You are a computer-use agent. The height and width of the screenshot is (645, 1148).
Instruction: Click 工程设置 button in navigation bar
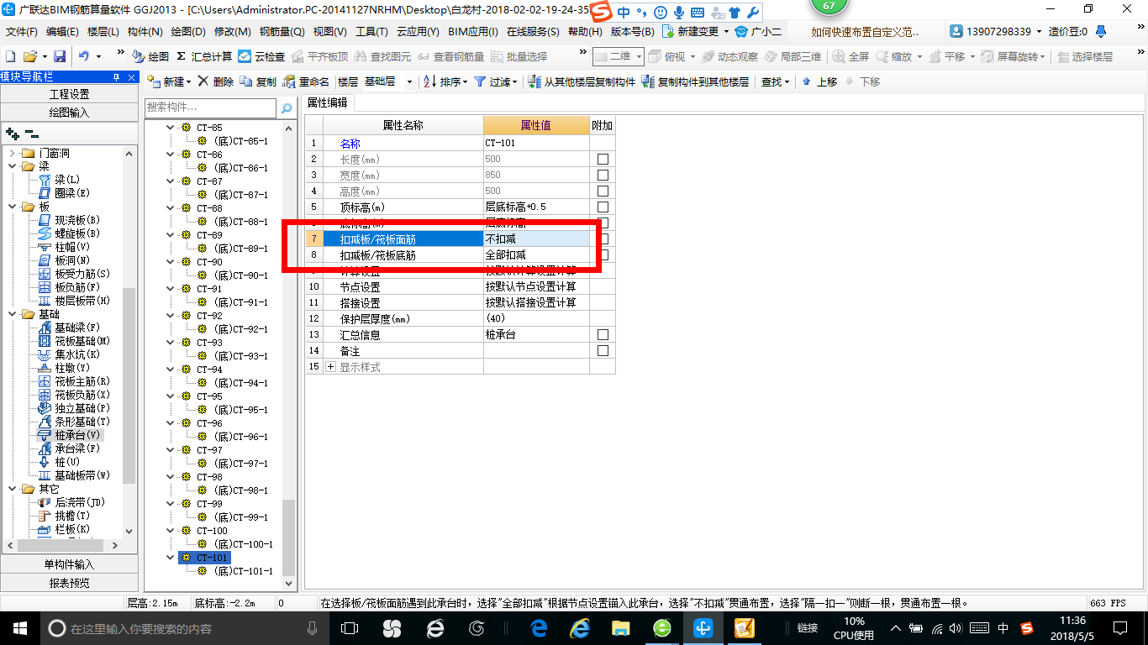point(69,94)
